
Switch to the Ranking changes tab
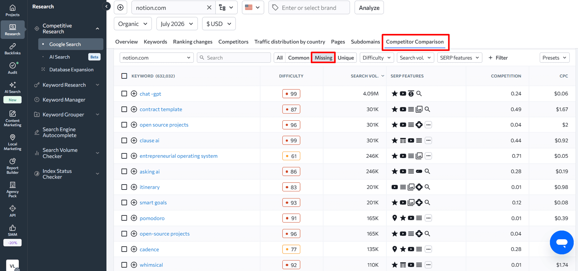click(x=193, y=42)
